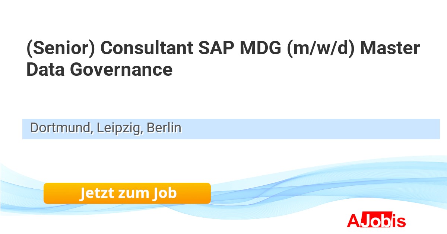Click the red "A" in the AJobis logo
Image resolution: width=447 pixels, height=234 pixels.
pyautogui.click(x=353, y=221)
